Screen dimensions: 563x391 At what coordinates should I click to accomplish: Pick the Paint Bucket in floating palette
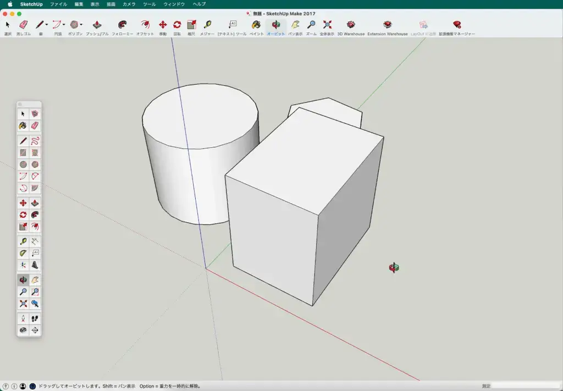23,126
